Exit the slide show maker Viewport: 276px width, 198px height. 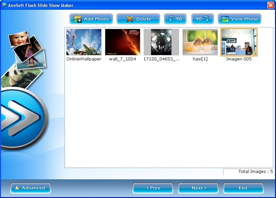pos(243,188)
